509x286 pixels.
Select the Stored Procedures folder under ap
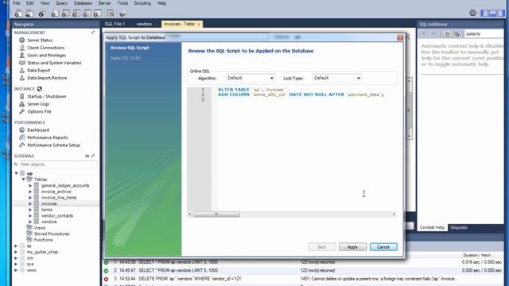pos(52,234)
